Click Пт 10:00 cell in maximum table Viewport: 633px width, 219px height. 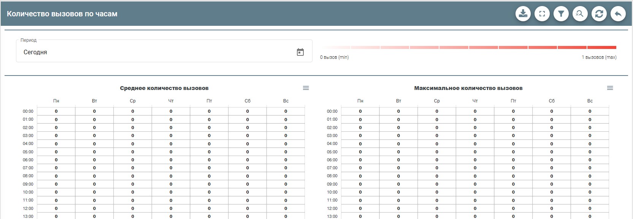(513, 192)
